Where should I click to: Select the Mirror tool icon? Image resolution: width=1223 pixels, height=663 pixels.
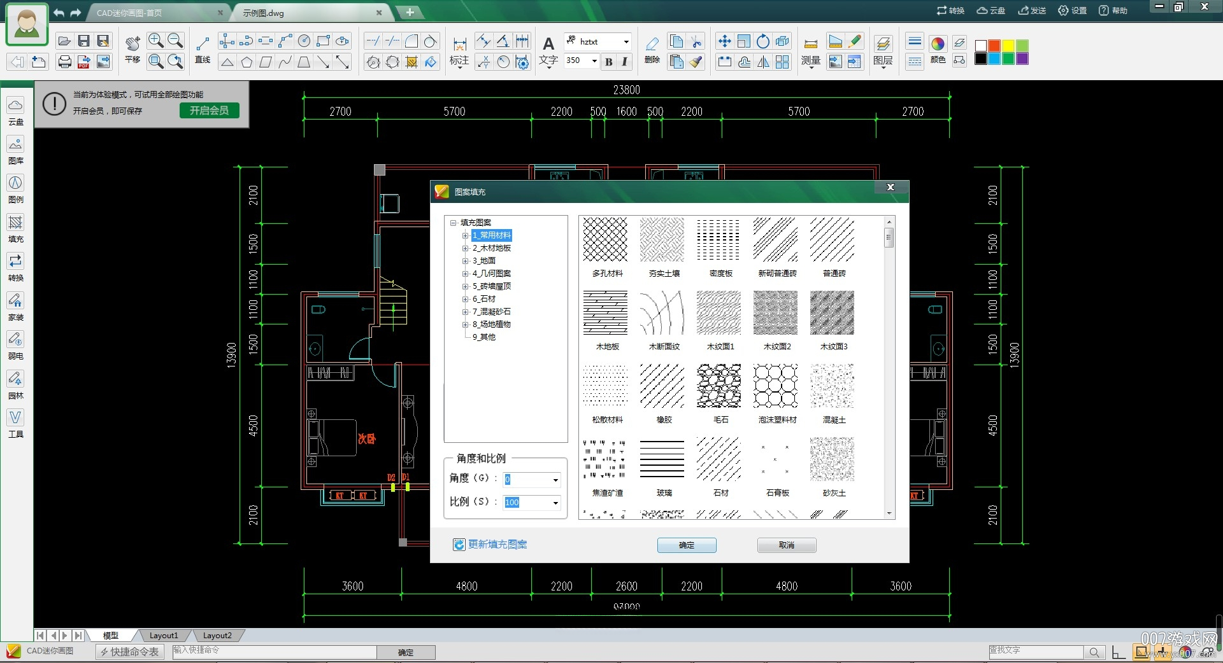tap(763, 62)
